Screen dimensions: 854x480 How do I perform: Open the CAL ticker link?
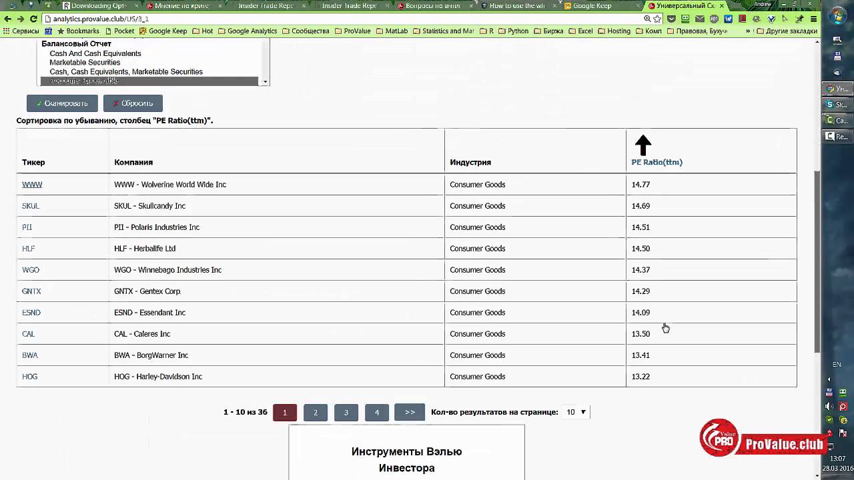pyautogui.click(x=28, y=334)
